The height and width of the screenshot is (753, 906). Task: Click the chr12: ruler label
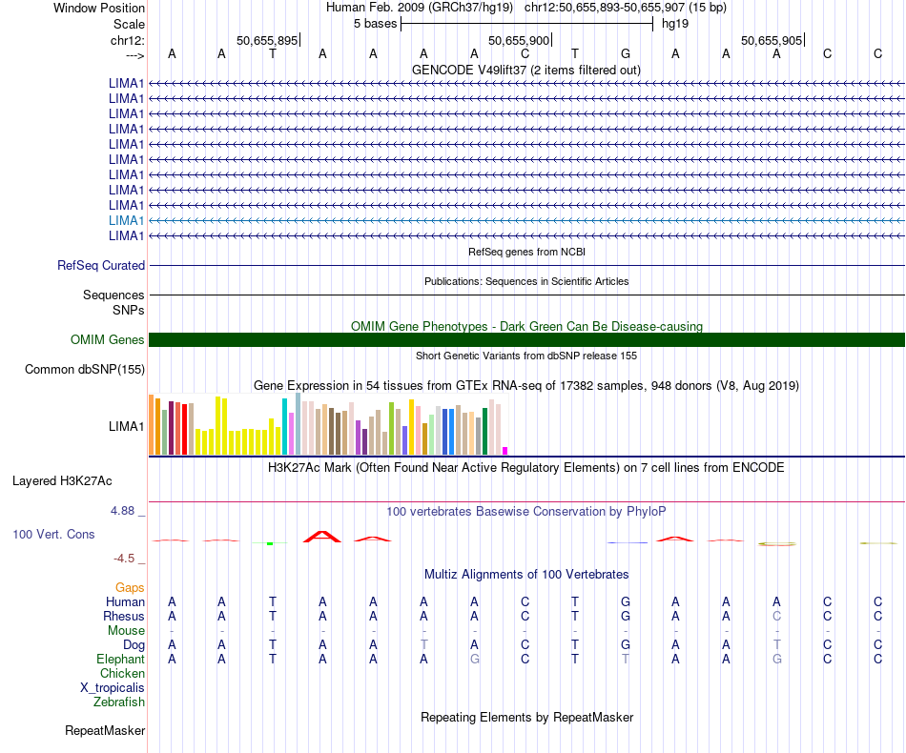[127, 40]
